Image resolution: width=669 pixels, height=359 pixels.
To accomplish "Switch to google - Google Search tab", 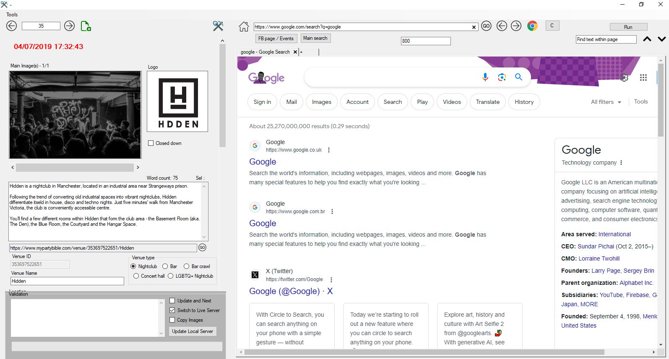I will click(265, 52).
